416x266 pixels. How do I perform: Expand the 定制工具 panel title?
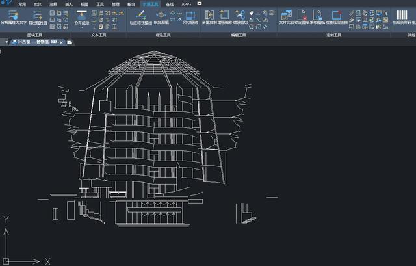(x=333, y=35)
